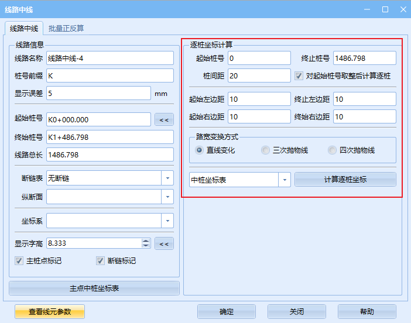The width and height of the screenshot is (411, 323).
Task: Select the 直线变化 radio button
Action: 199,150
